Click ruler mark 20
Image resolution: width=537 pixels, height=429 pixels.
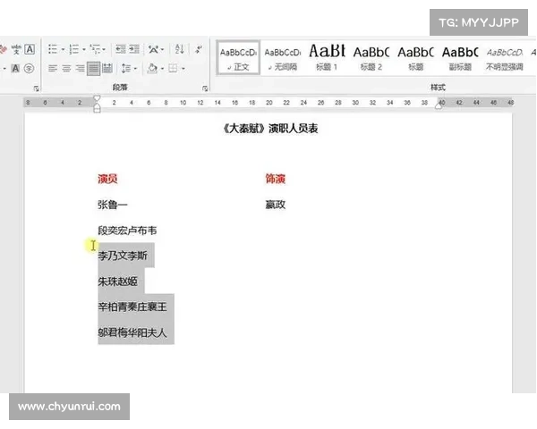coord(269,103)
